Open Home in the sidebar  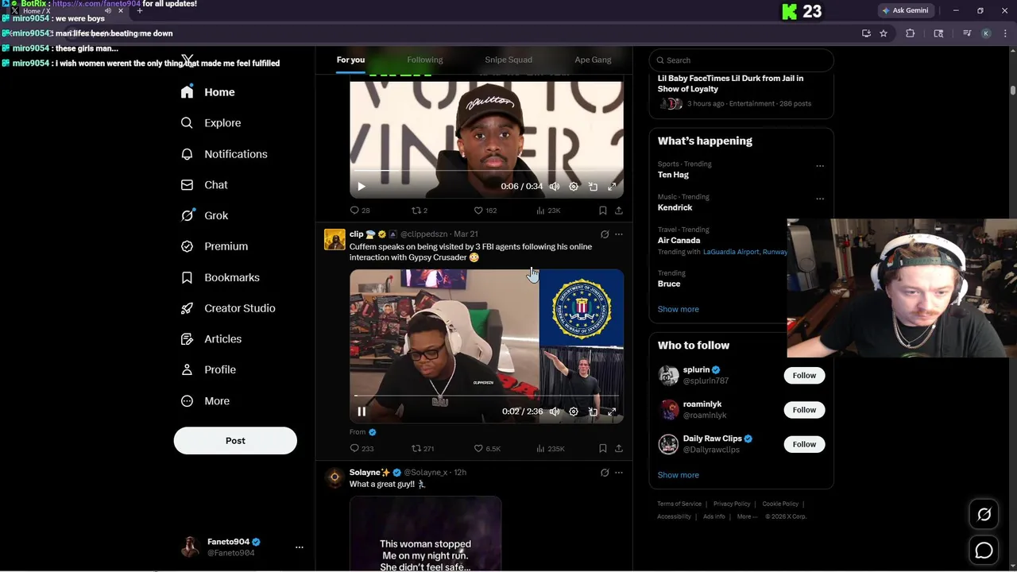coord(208,92)
